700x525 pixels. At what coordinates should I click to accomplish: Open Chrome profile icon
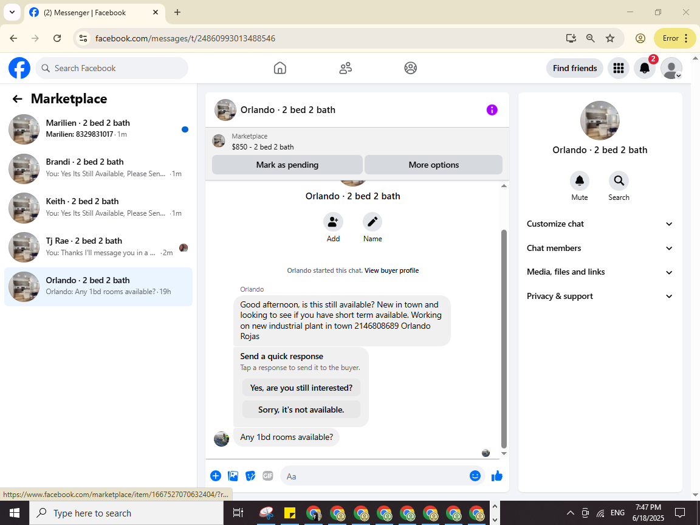[640, 38]
